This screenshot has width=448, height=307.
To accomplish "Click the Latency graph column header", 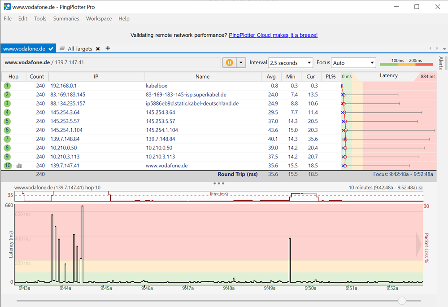I will tap(389, 76).
